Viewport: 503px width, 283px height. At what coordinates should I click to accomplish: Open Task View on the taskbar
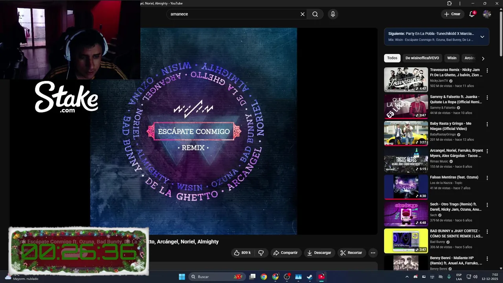click(x=253, y=277)
